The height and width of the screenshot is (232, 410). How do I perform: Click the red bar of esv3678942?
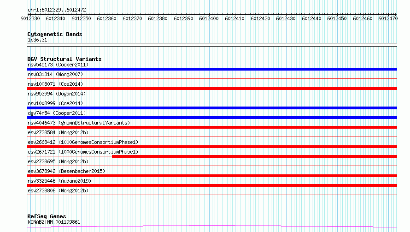tap(212, 176)
